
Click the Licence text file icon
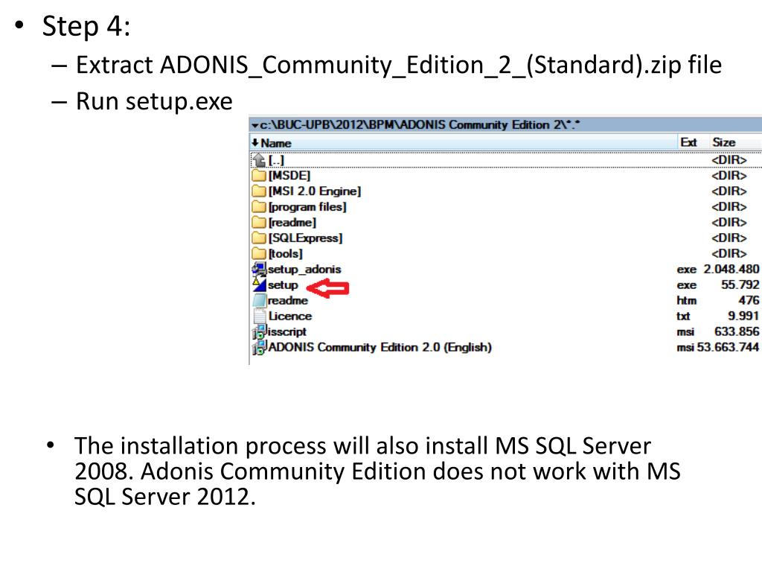(x=258, y=316)
